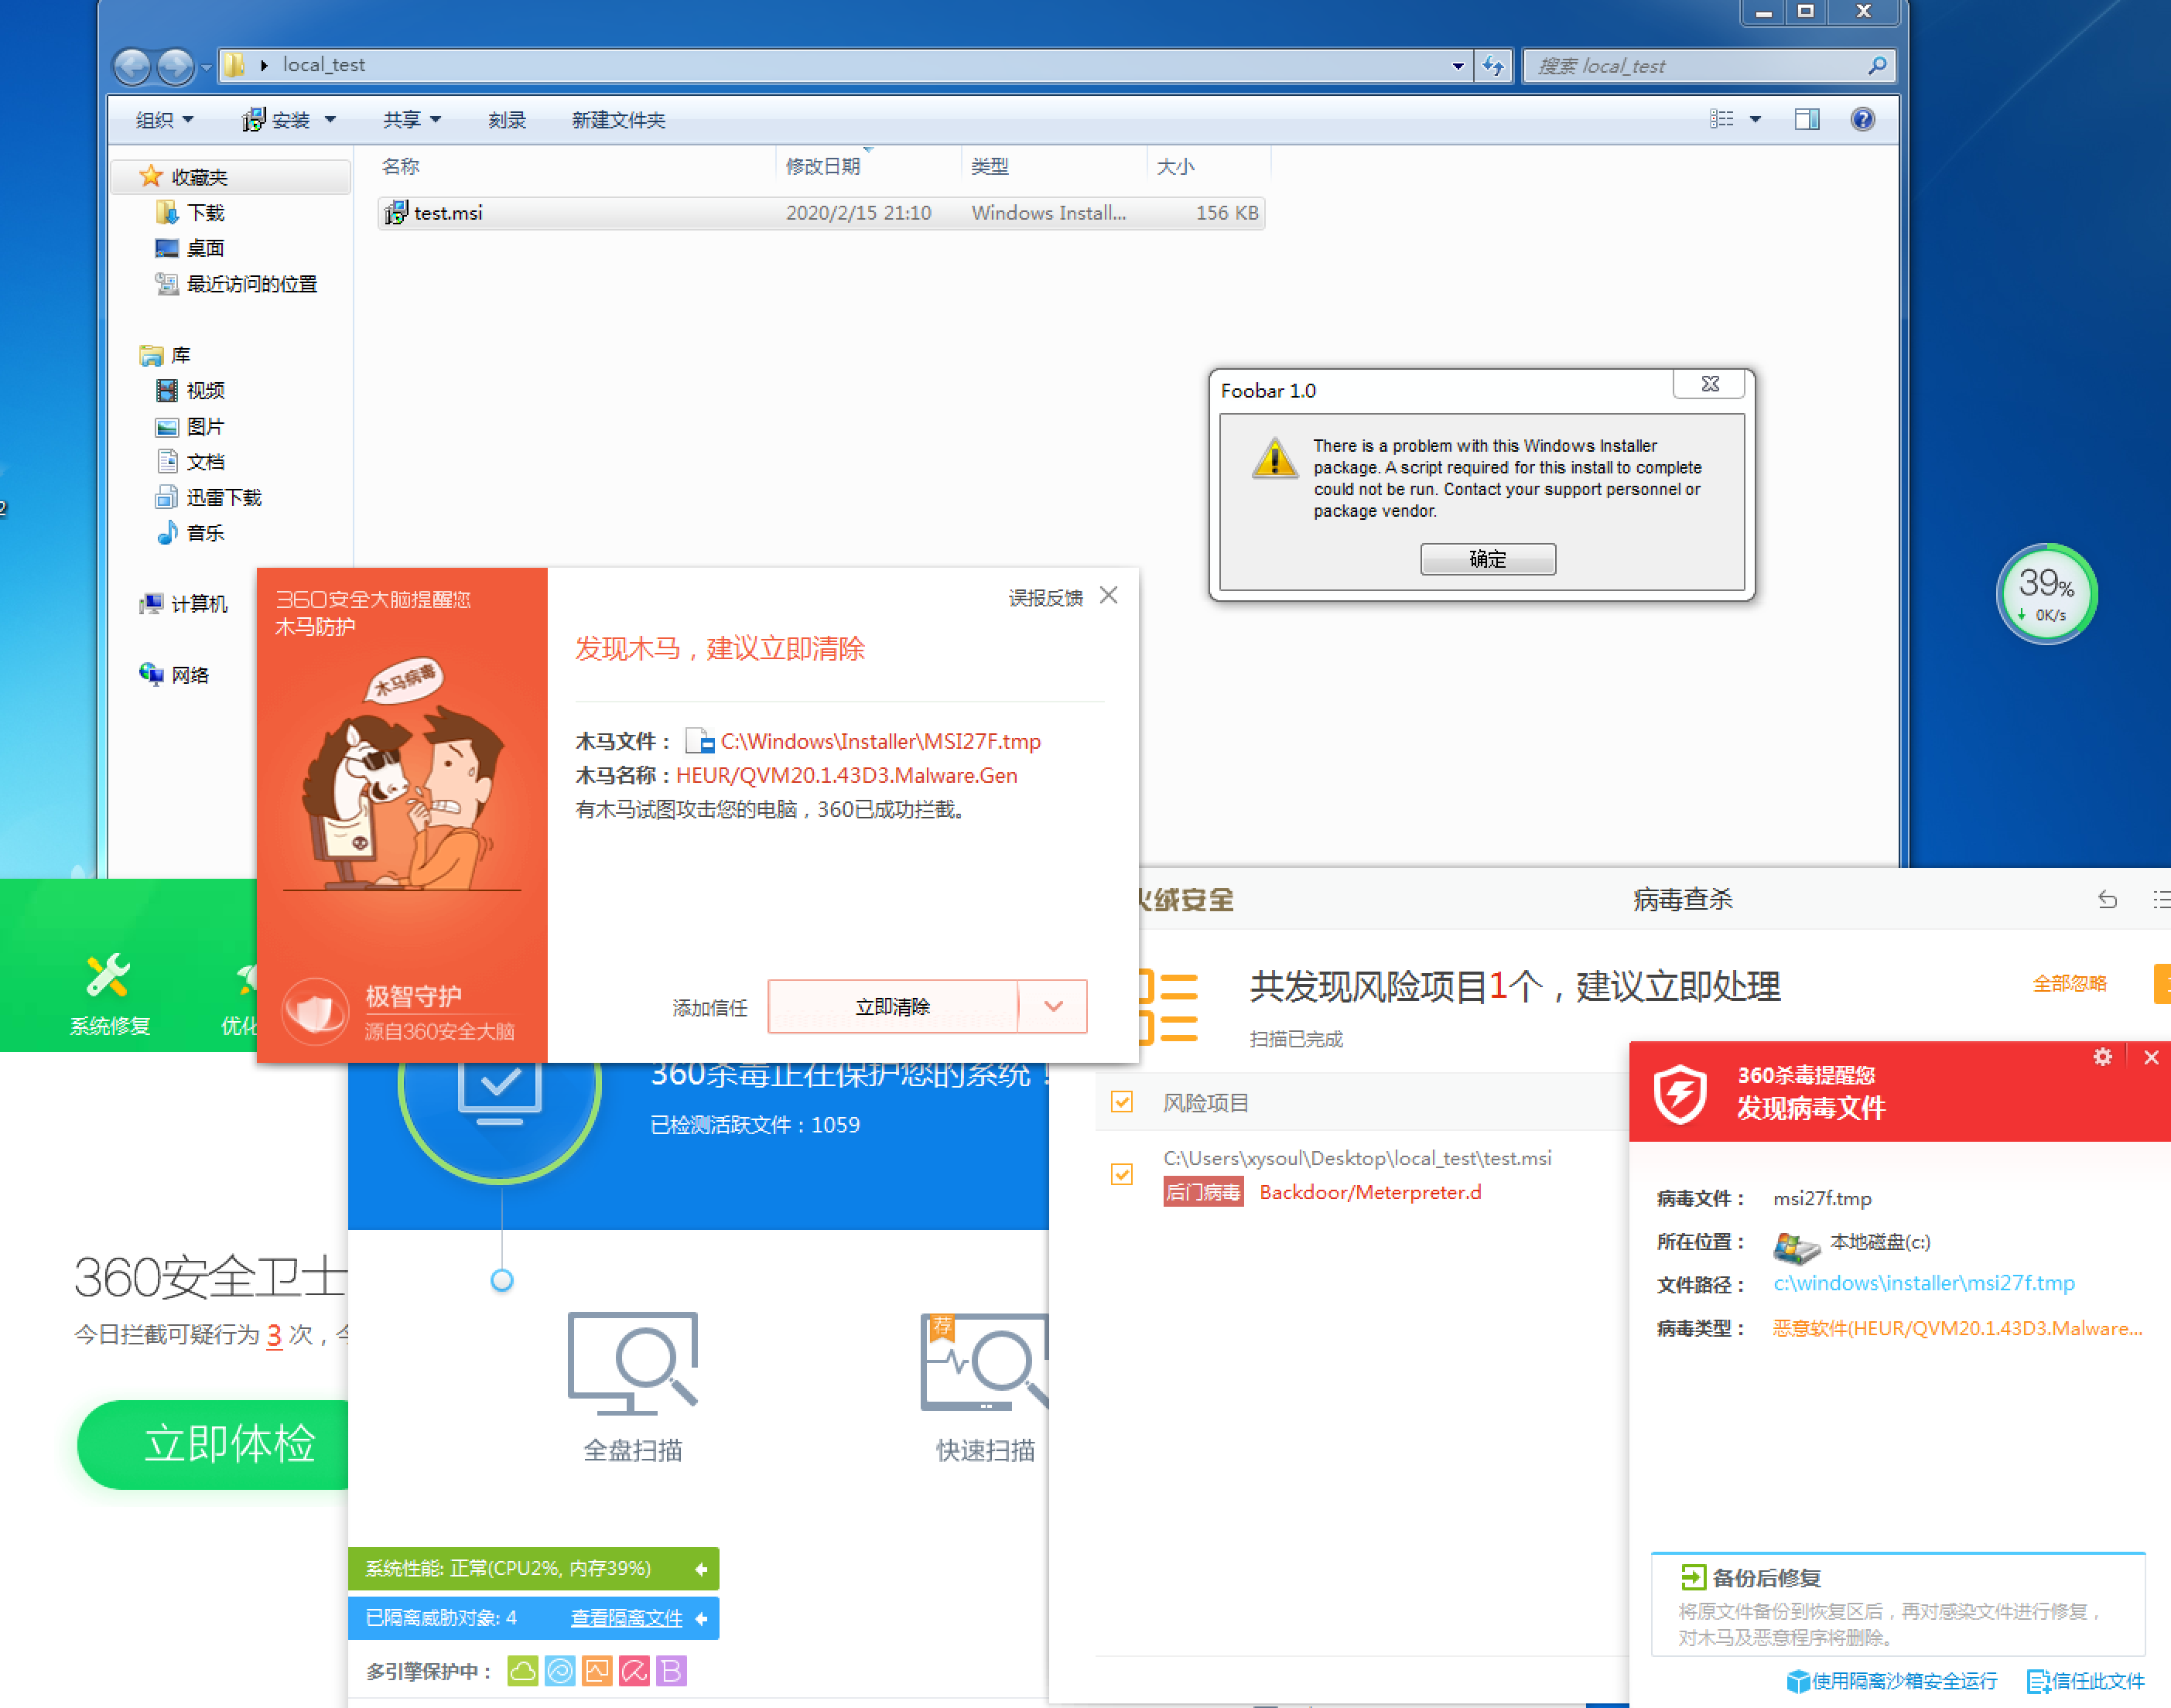The image size is (2171, 1708).
Task: Refresh the local_test folder view
Action: [x=1493, y=66]
